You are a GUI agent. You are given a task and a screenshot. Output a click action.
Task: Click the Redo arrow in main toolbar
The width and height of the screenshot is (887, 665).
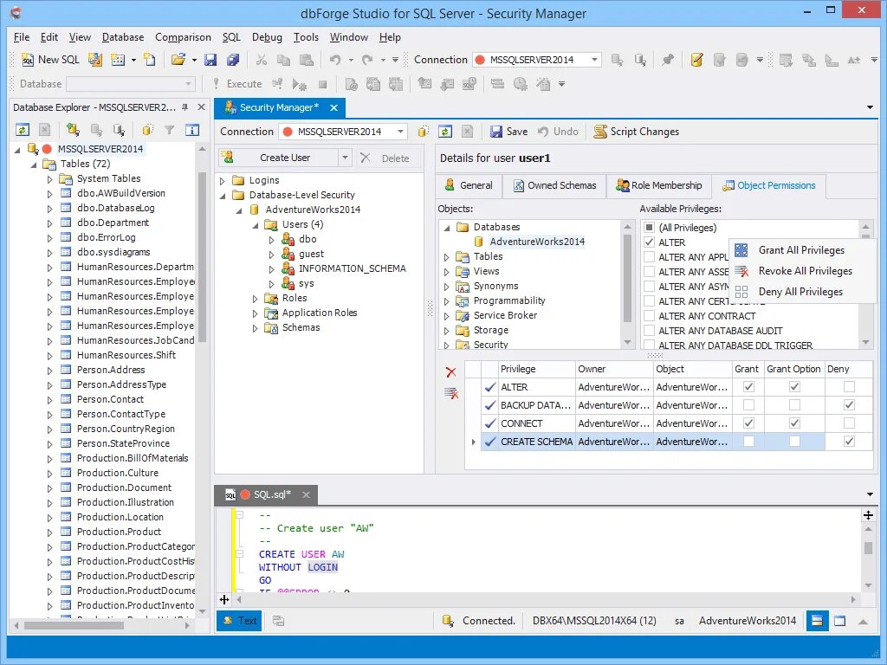point(367,60)
